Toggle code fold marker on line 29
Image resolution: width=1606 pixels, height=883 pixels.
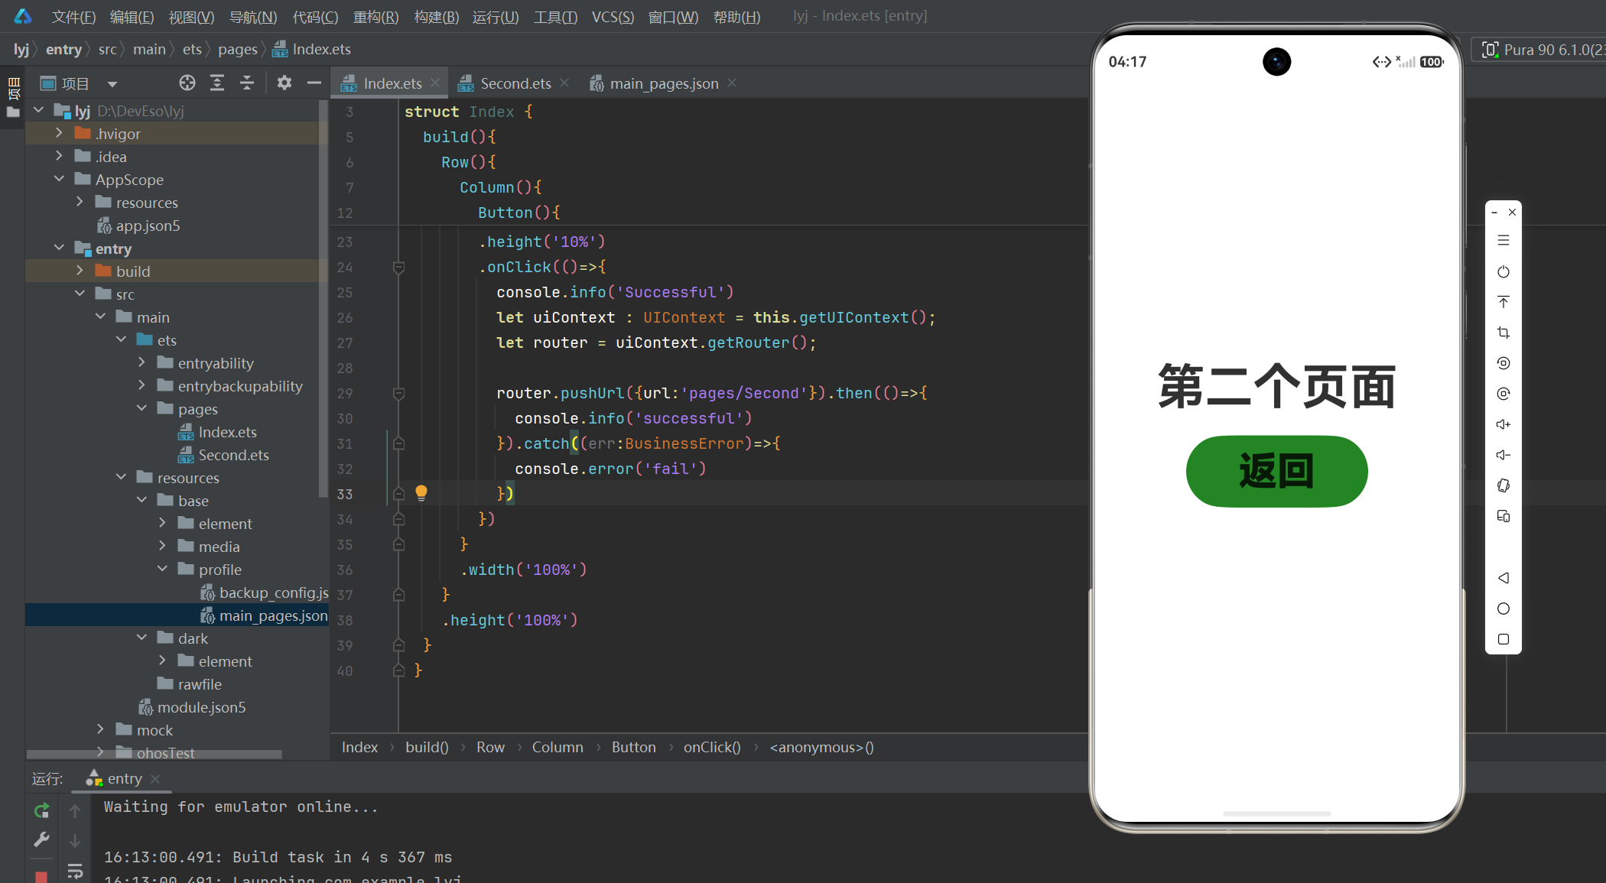pyautogui.click(x=398, y=393)
